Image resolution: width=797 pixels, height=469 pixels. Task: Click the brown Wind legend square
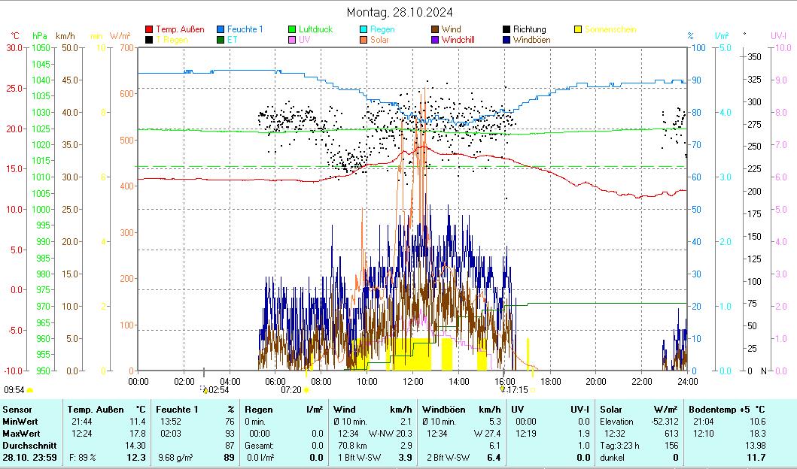tap(436, 29)
